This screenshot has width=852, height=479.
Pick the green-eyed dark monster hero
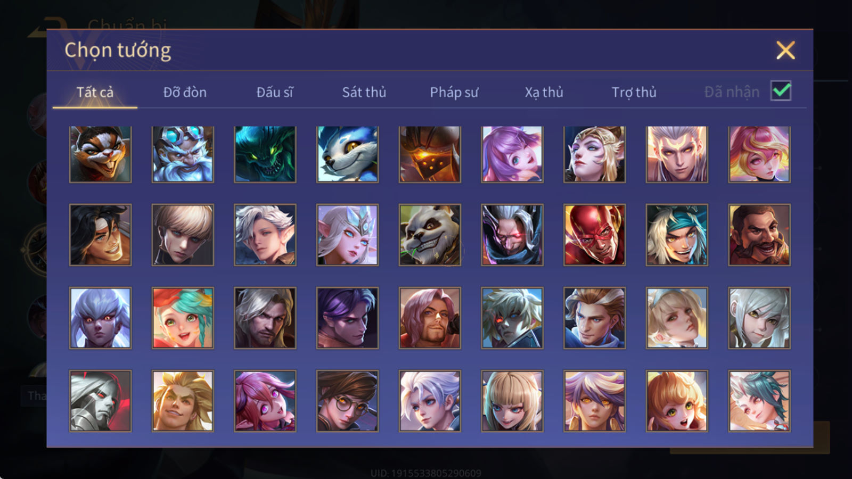(x=265, y=154)
